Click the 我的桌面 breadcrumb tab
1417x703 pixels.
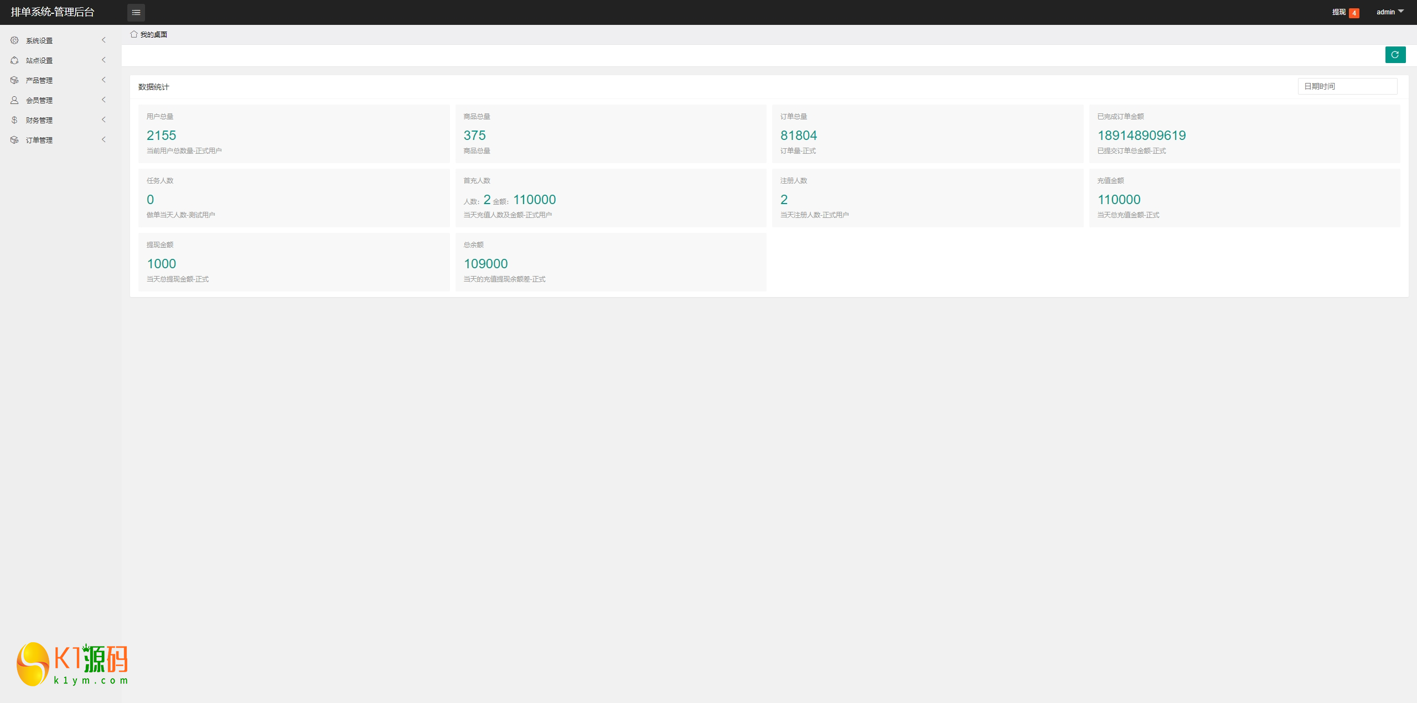tap(153, 34)
